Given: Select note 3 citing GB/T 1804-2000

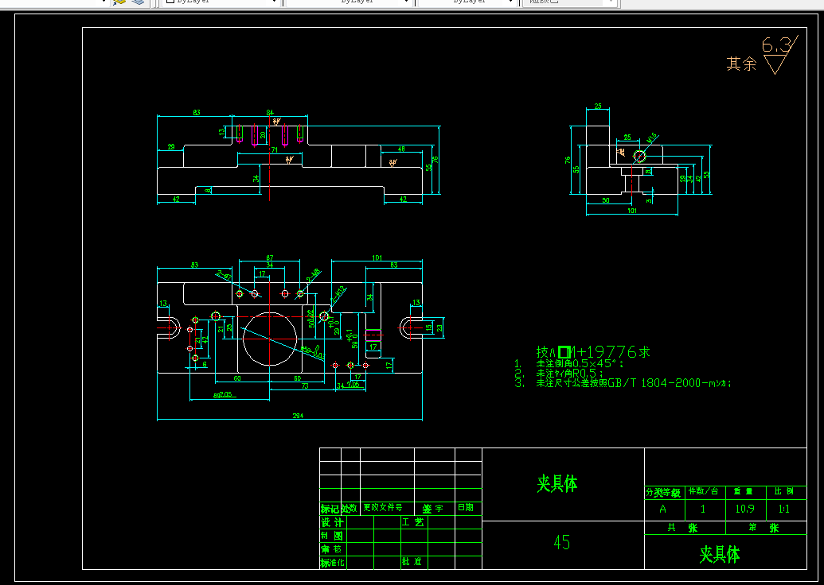Looking at the screenshot, I should pyautogui.click(x=623, y=384).
